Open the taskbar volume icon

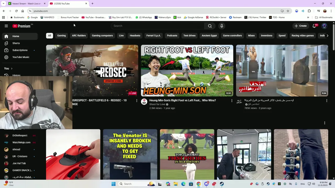point(314,184)
